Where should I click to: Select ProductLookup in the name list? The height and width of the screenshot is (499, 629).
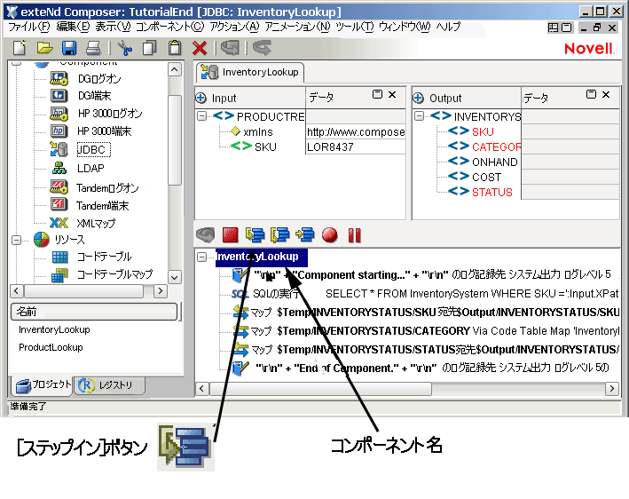point(51,347)
